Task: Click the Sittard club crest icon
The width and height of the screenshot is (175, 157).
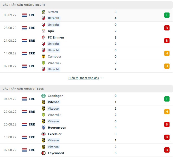Action: point(43,12)
